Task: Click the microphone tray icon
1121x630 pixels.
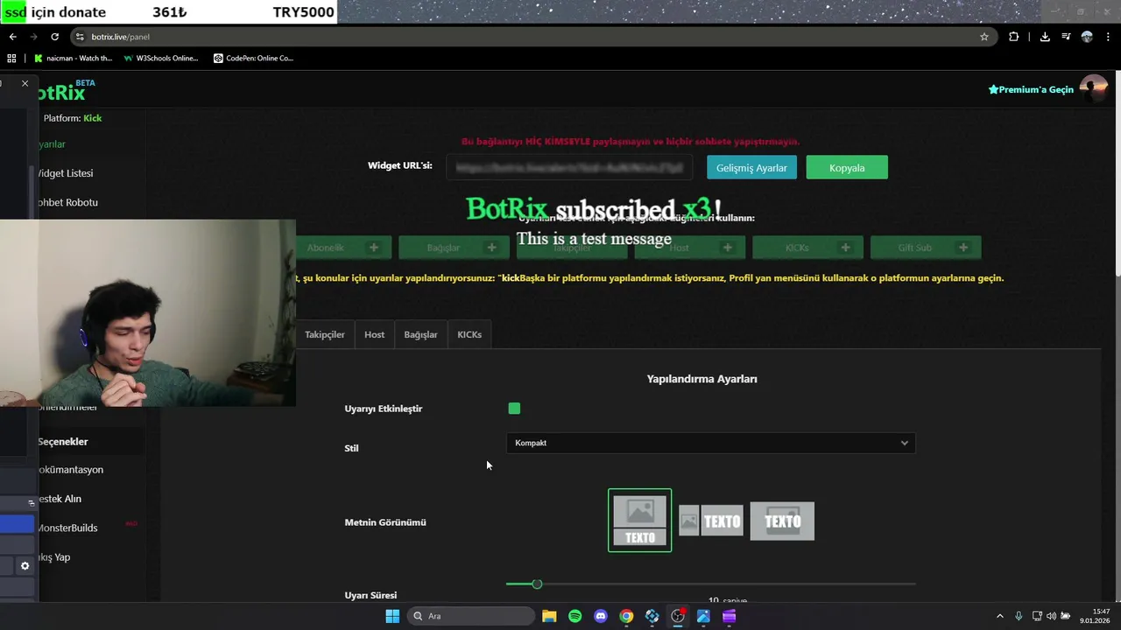Action: 1019,616
